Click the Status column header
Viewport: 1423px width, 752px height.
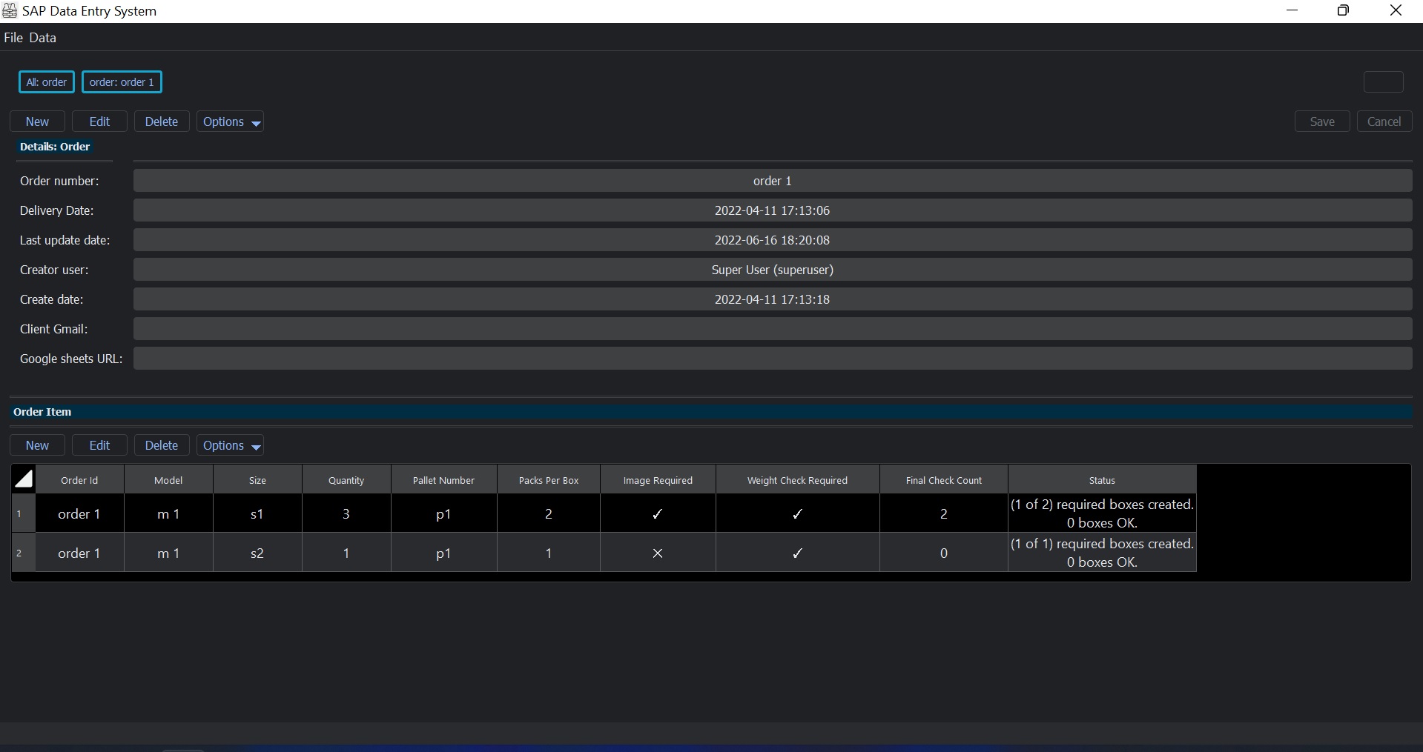1102,480
